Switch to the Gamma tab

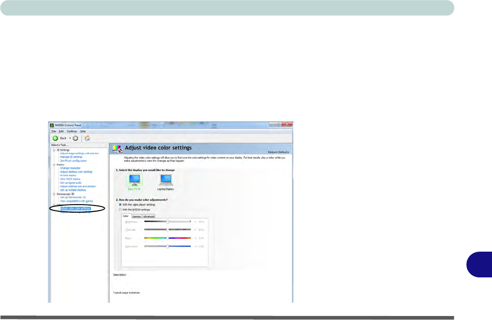coord(136,216)
